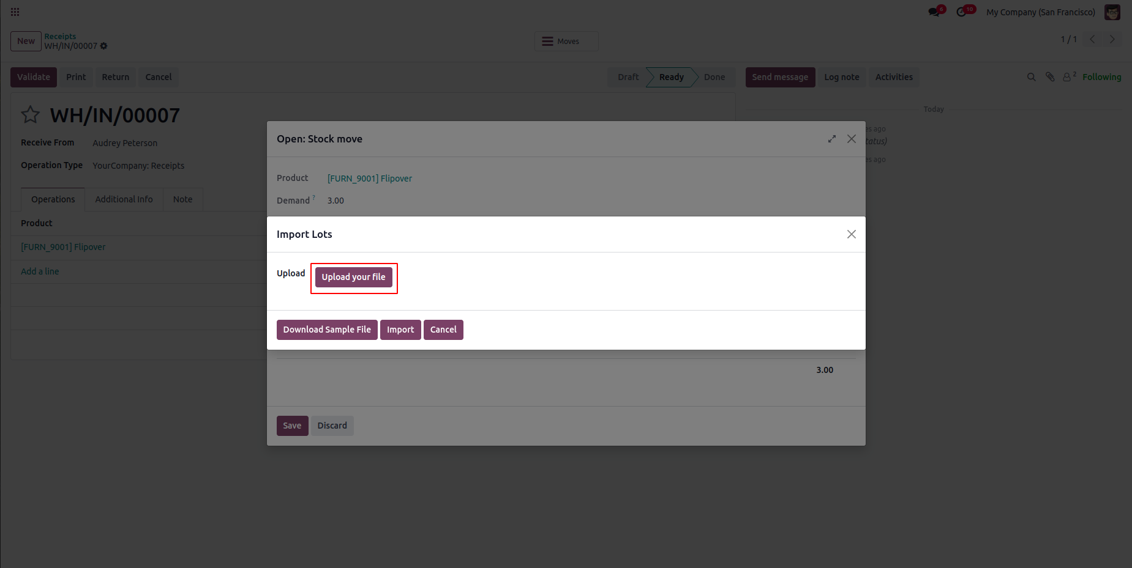
Task: Toggle the Following status
Action: pos(1101,77)
